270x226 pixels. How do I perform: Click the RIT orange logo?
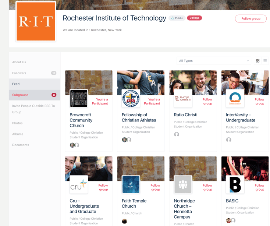pyautogui.click(x=36, y=21)
